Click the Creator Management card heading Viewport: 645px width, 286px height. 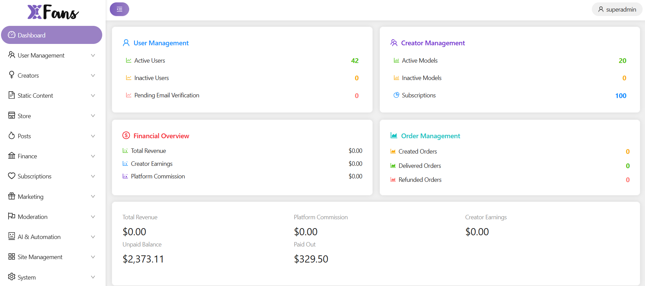433,43
